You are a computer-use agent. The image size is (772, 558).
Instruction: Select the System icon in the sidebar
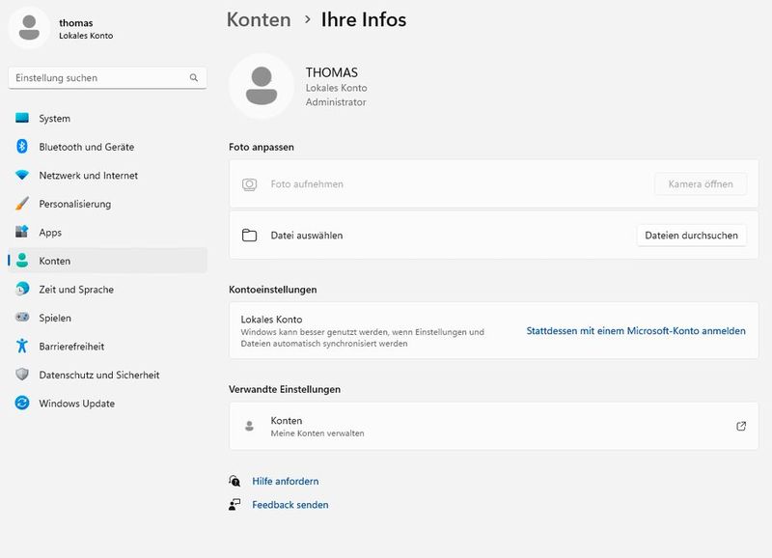20,118
